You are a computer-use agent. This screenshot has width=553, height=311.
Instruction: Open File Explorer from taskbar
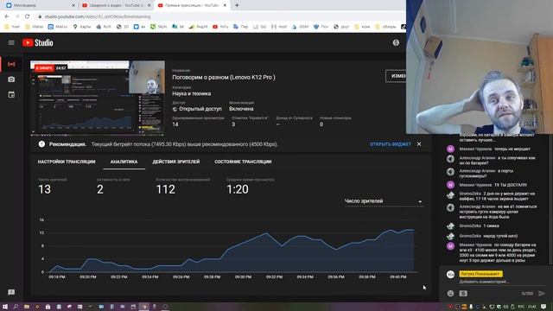point(27,307)
